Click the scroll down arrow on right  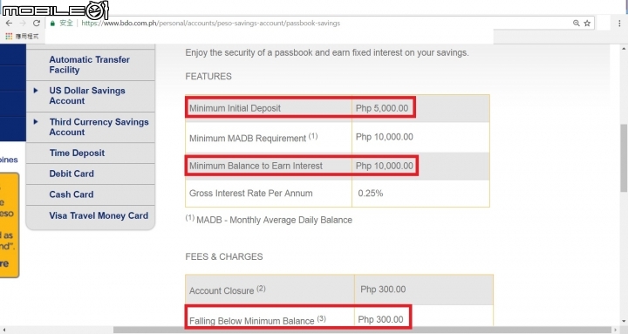(x=624, y=321)
